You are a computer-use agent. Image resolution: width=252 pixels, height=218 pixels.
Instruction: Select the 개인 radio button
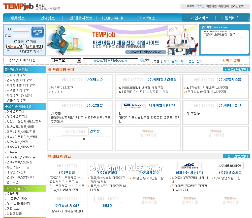15,41
